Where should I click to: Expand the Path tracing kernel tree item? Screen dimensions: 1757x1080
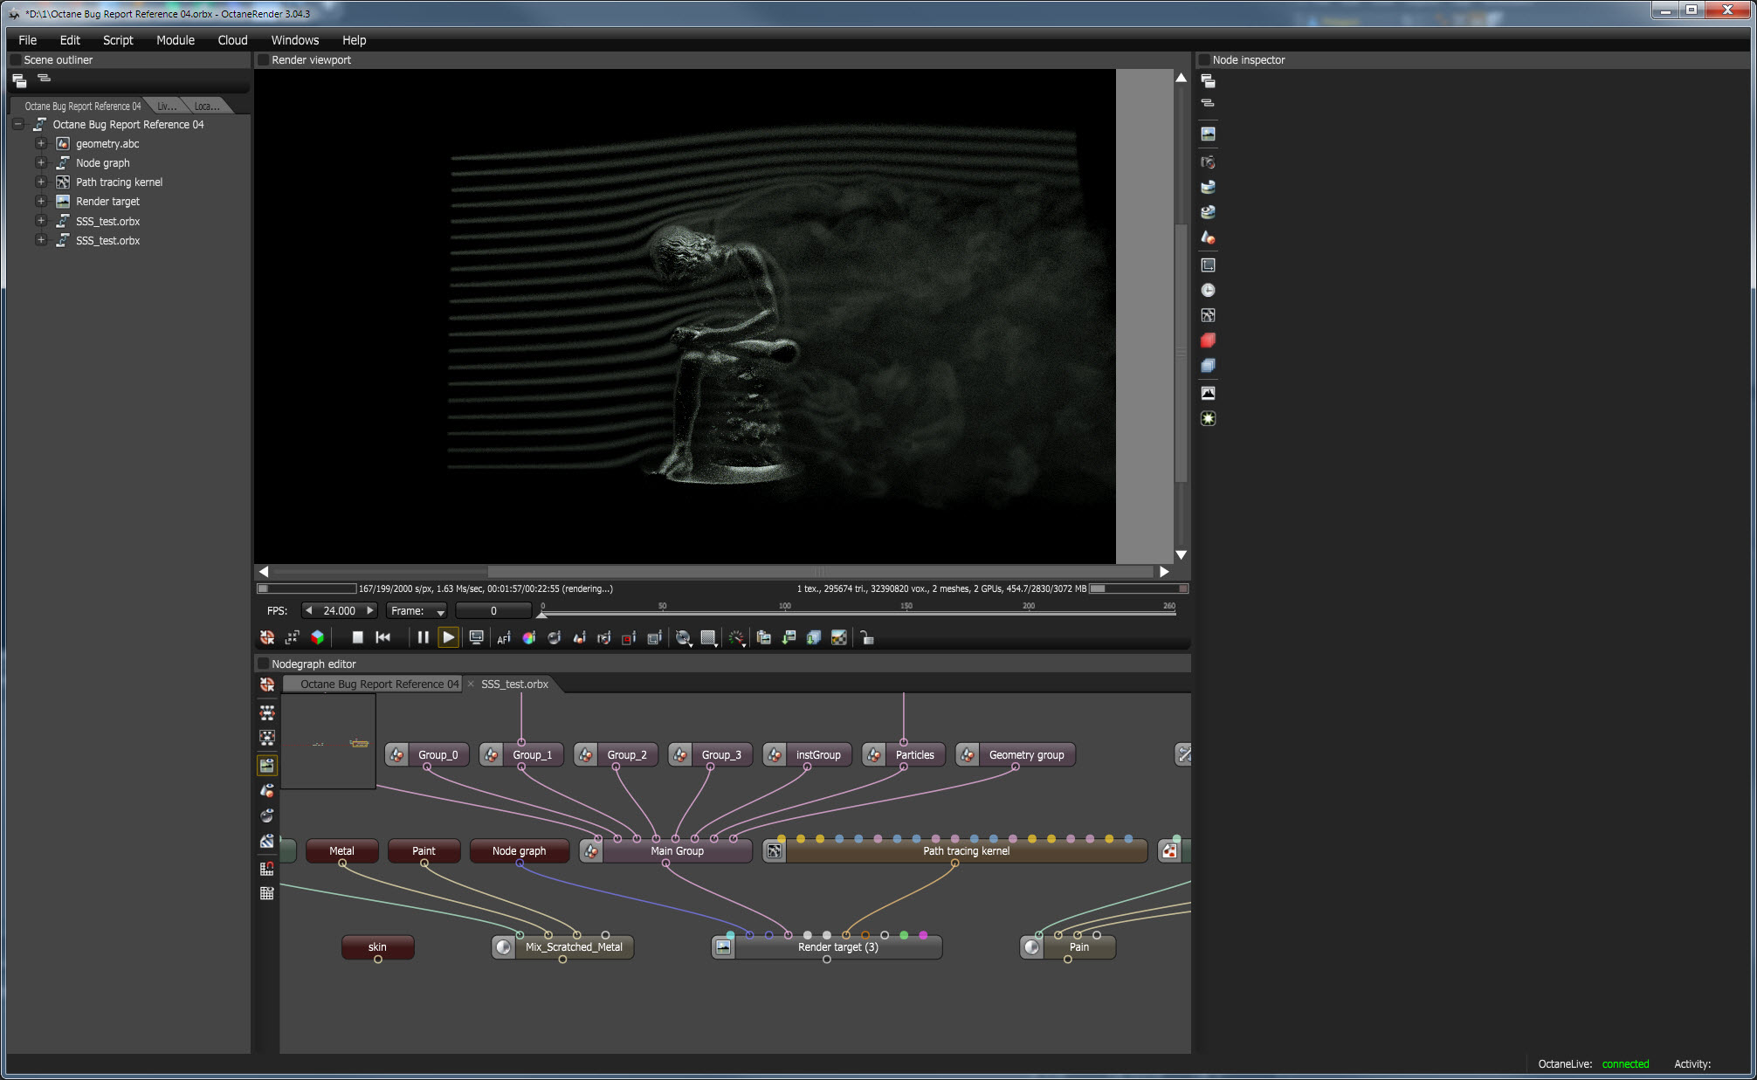coord(40,182)
